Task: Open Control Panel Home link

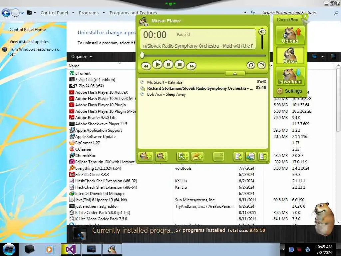Action: coord(28,30)
